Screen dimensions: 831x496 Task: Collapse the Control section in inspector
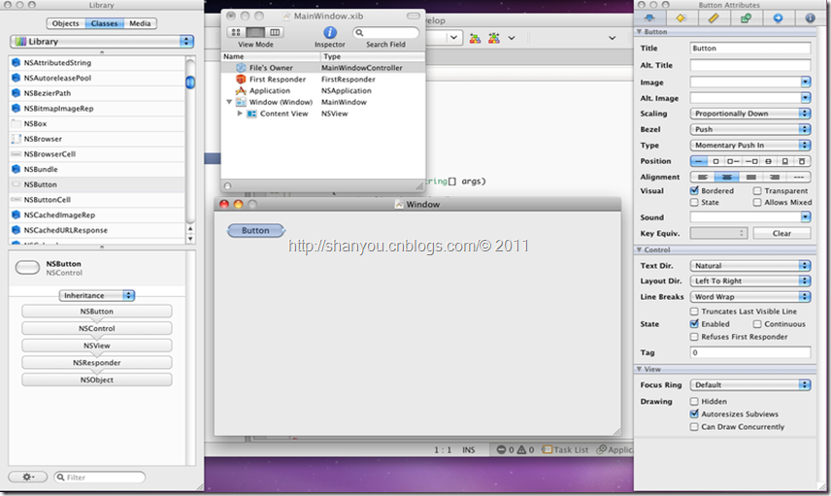pyautogui.click(x=639, y=249)
